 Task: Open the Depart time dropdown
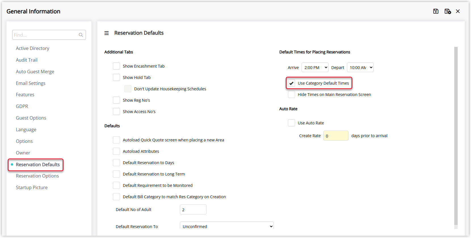(x=360, y=67)
